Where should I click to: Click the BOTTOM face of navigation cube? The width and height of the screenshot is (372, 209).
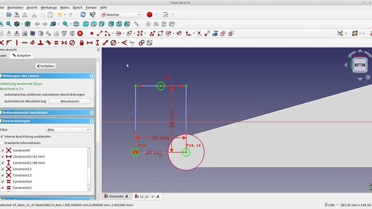click(360, 65)
